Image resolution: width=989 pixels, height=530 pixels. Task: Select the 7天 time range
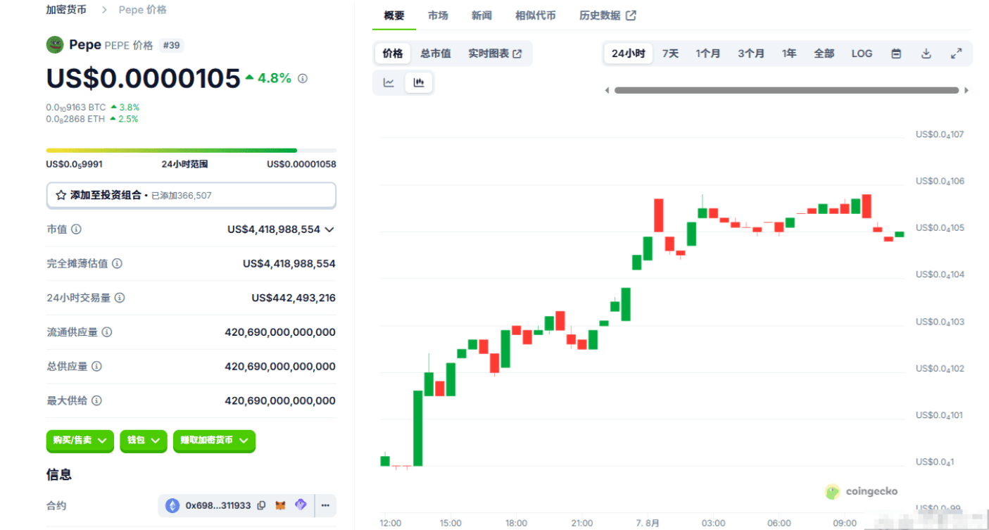tap(670, 53)
